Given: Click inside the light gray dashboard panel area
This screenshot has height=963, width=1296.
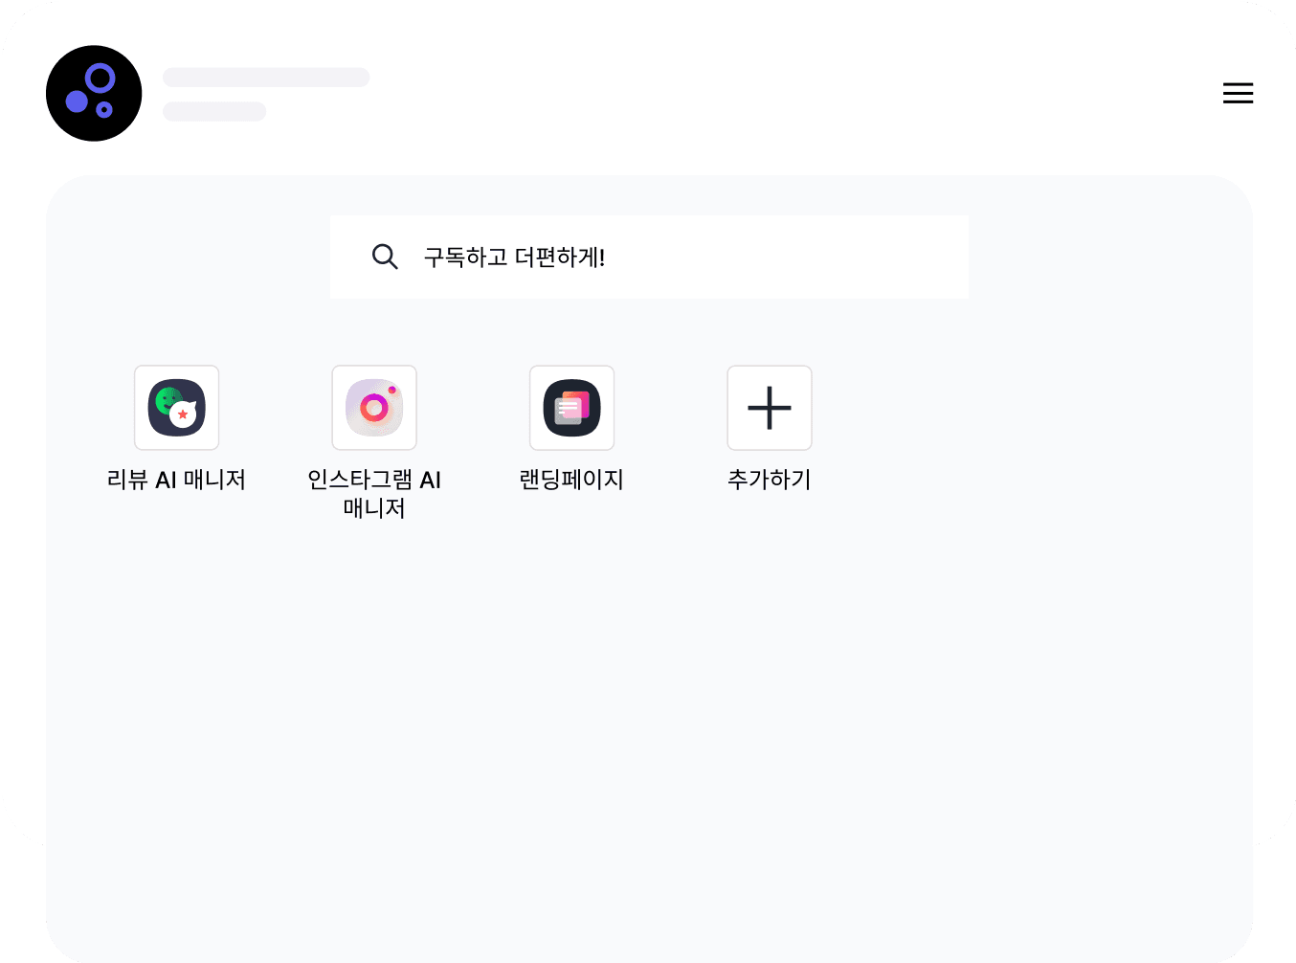Looking at the screenshot, I should pyautogui.click(x=650, y=670).
